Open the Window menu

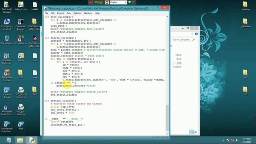point(88,13)
